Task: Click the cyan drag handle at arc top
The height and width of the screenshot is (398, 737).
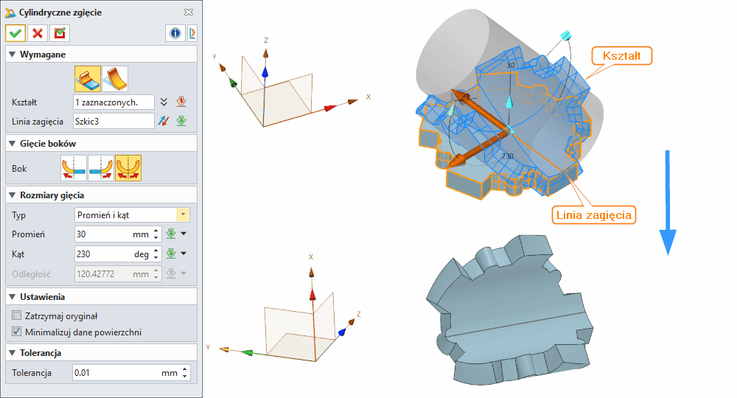Action: (x=565, y=35)
